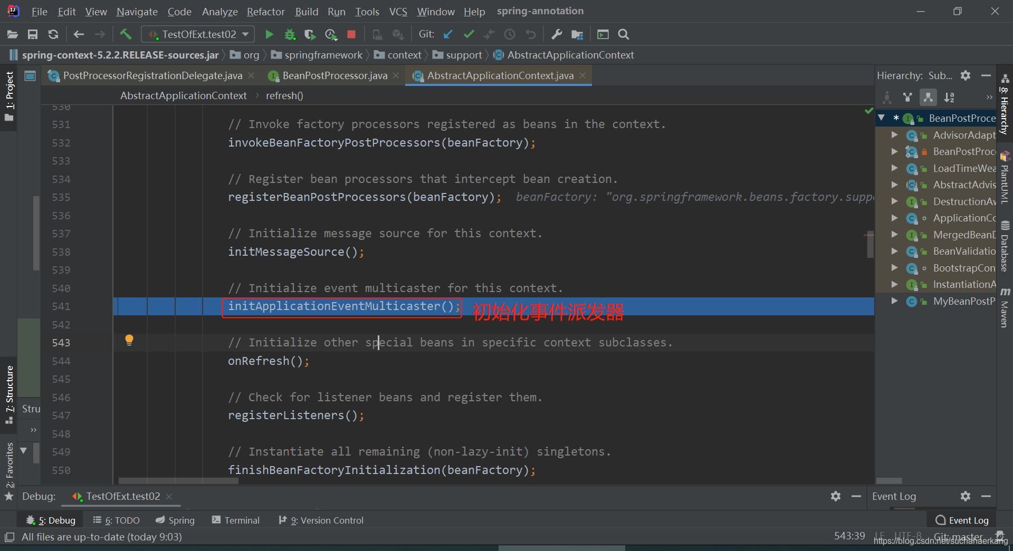Click refresh() in editor breadcrumb
1013x551 pixels.
(x=284, y=95)
